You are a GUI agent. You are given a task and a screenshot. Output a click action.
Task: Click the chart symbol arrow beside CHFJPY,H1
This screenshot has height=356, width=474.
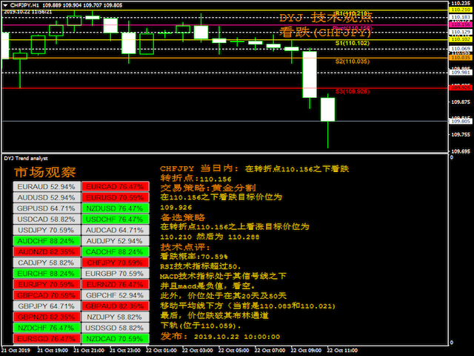point(5,5)
